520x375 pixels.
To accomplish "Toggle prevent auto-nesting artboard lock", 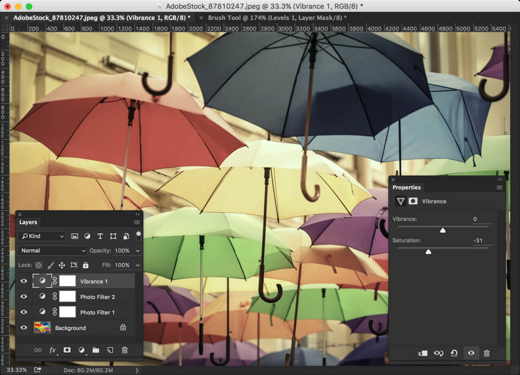I will [74, 265].
